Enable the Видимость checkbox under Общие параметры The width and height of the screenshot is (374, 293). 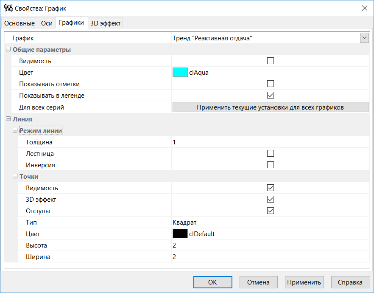pyautogui.click(x=270, y=60)
